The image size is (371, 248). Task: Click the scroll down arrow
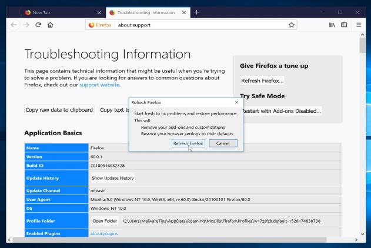click(362, 234)
